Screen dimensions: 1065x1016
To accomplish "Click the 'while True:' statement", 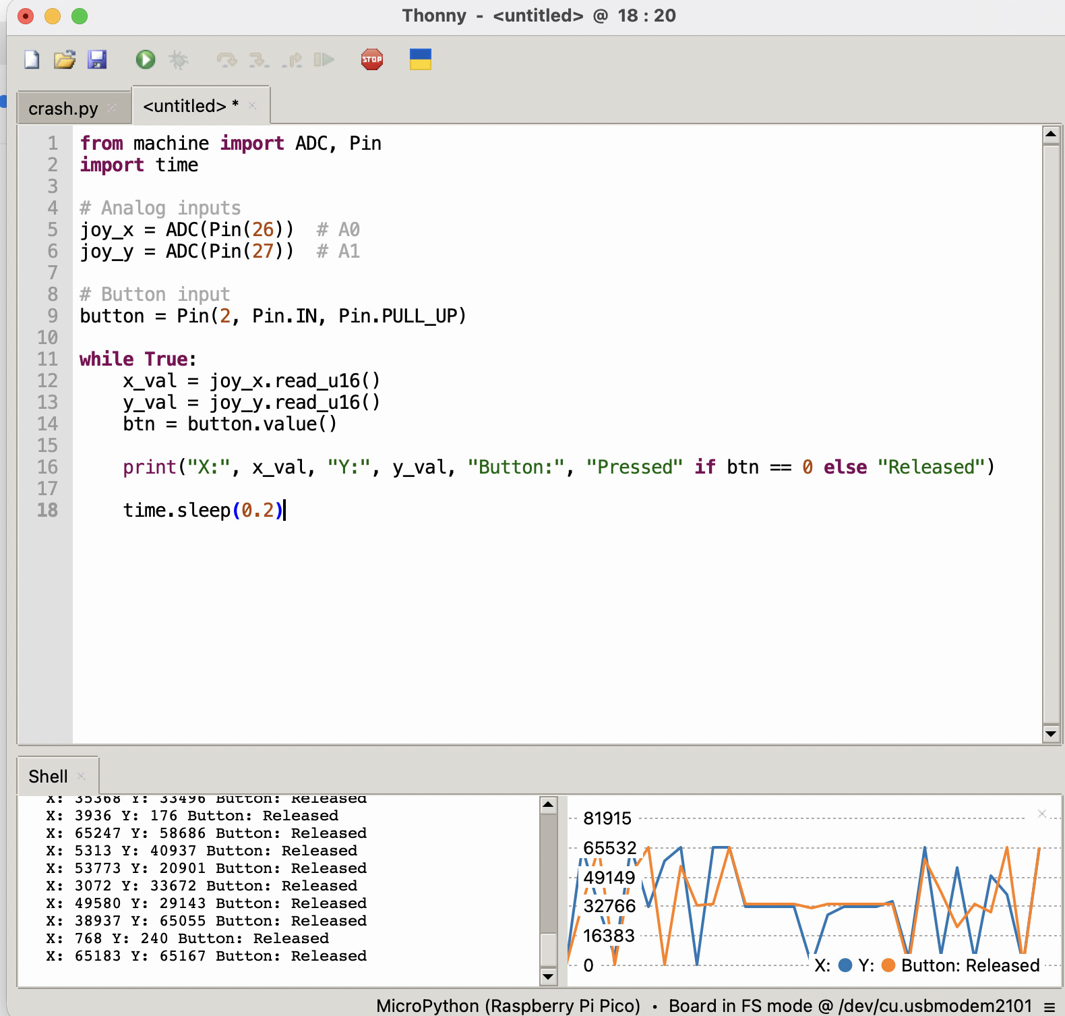I will 138,359.
